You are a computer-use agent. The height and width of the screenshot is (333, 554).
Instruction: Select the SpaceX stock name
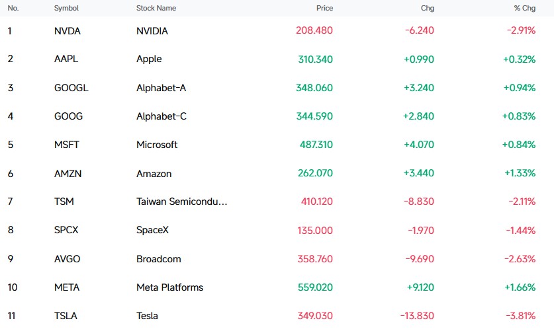(152, 230)
